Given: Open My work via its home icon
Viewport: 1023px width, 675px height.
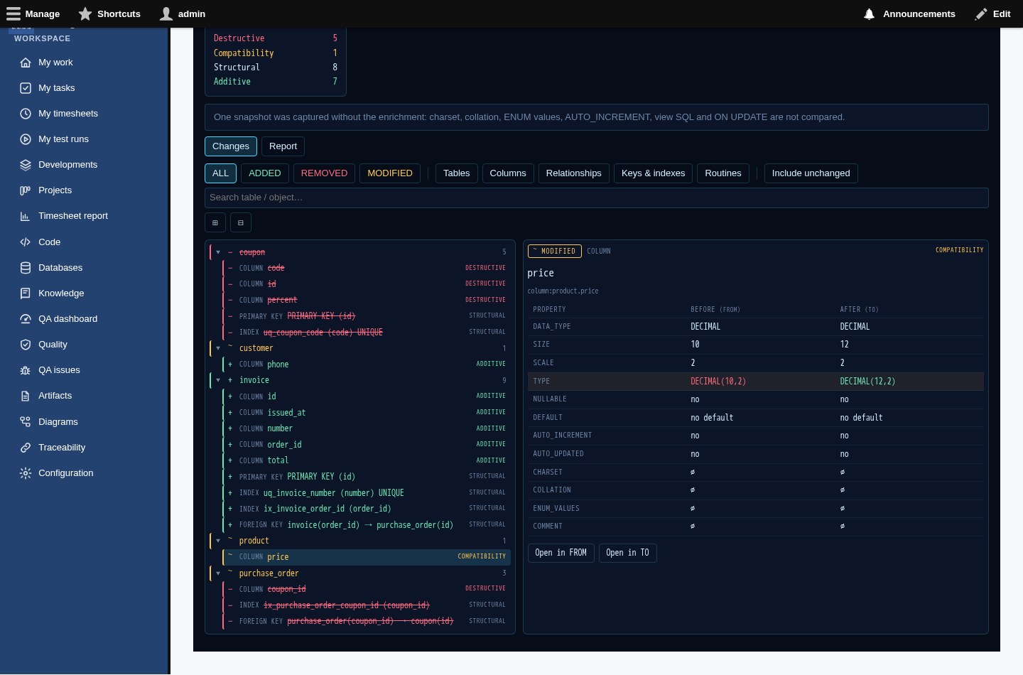Looking at the screenshot, I should point(26,63).
